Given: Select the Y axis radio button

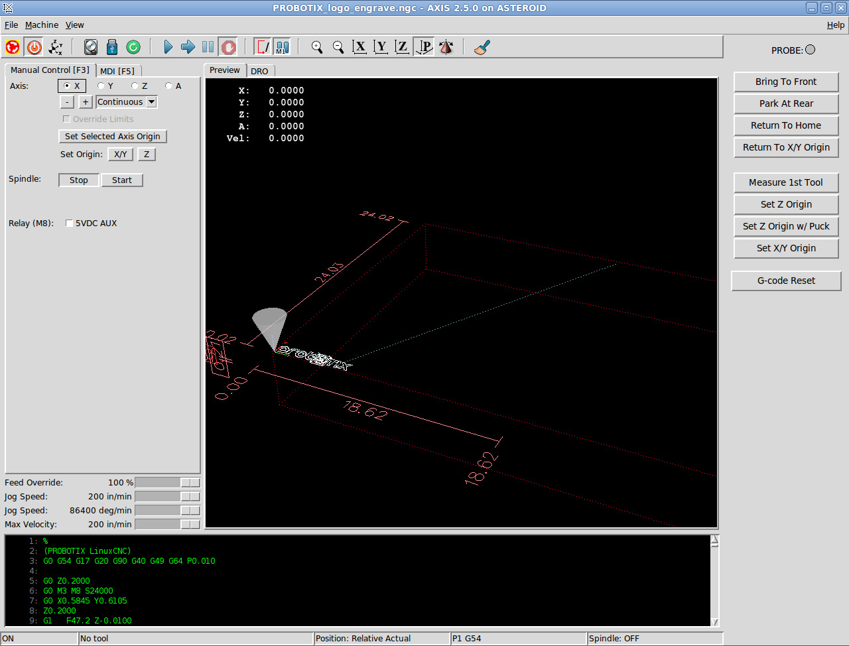Looking at the screenshot, I should coord(101,86).
